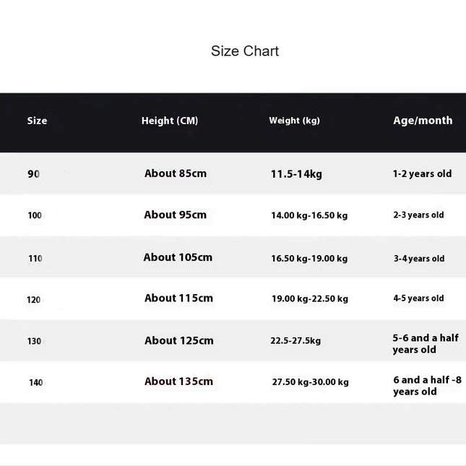Click the 19.00 kg-22.50 kg weight cell
This screenshot has width=466, height=466.
click(x=310, y=298)
